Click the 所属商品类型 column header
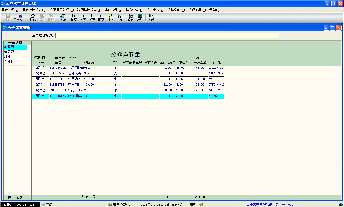The image size is (344, 207). click(x=132, y=63)
